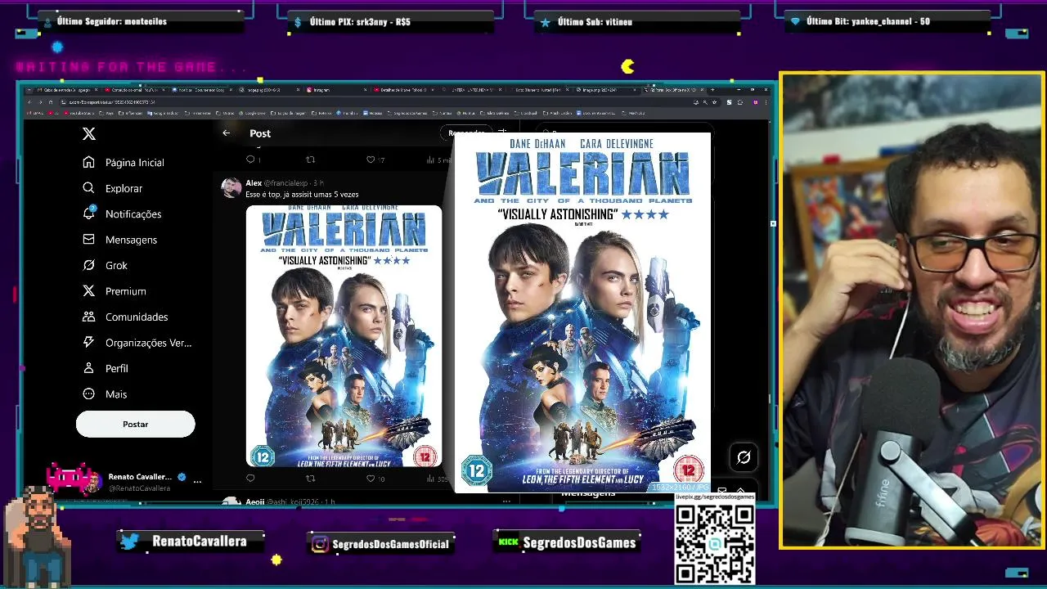Repost Alex's Valerian post
This screenshot has height=589, width=1047.
310,479
